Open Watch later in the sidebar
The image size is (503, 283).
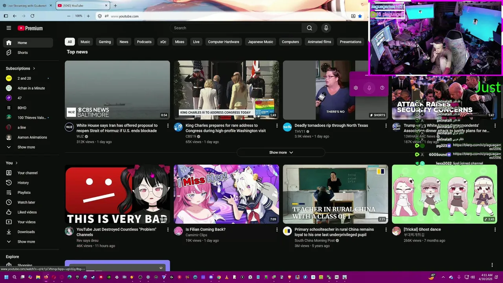point(28,202)
